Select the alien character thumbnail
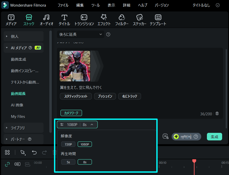 pyautogui.click(x=75, y=66)
